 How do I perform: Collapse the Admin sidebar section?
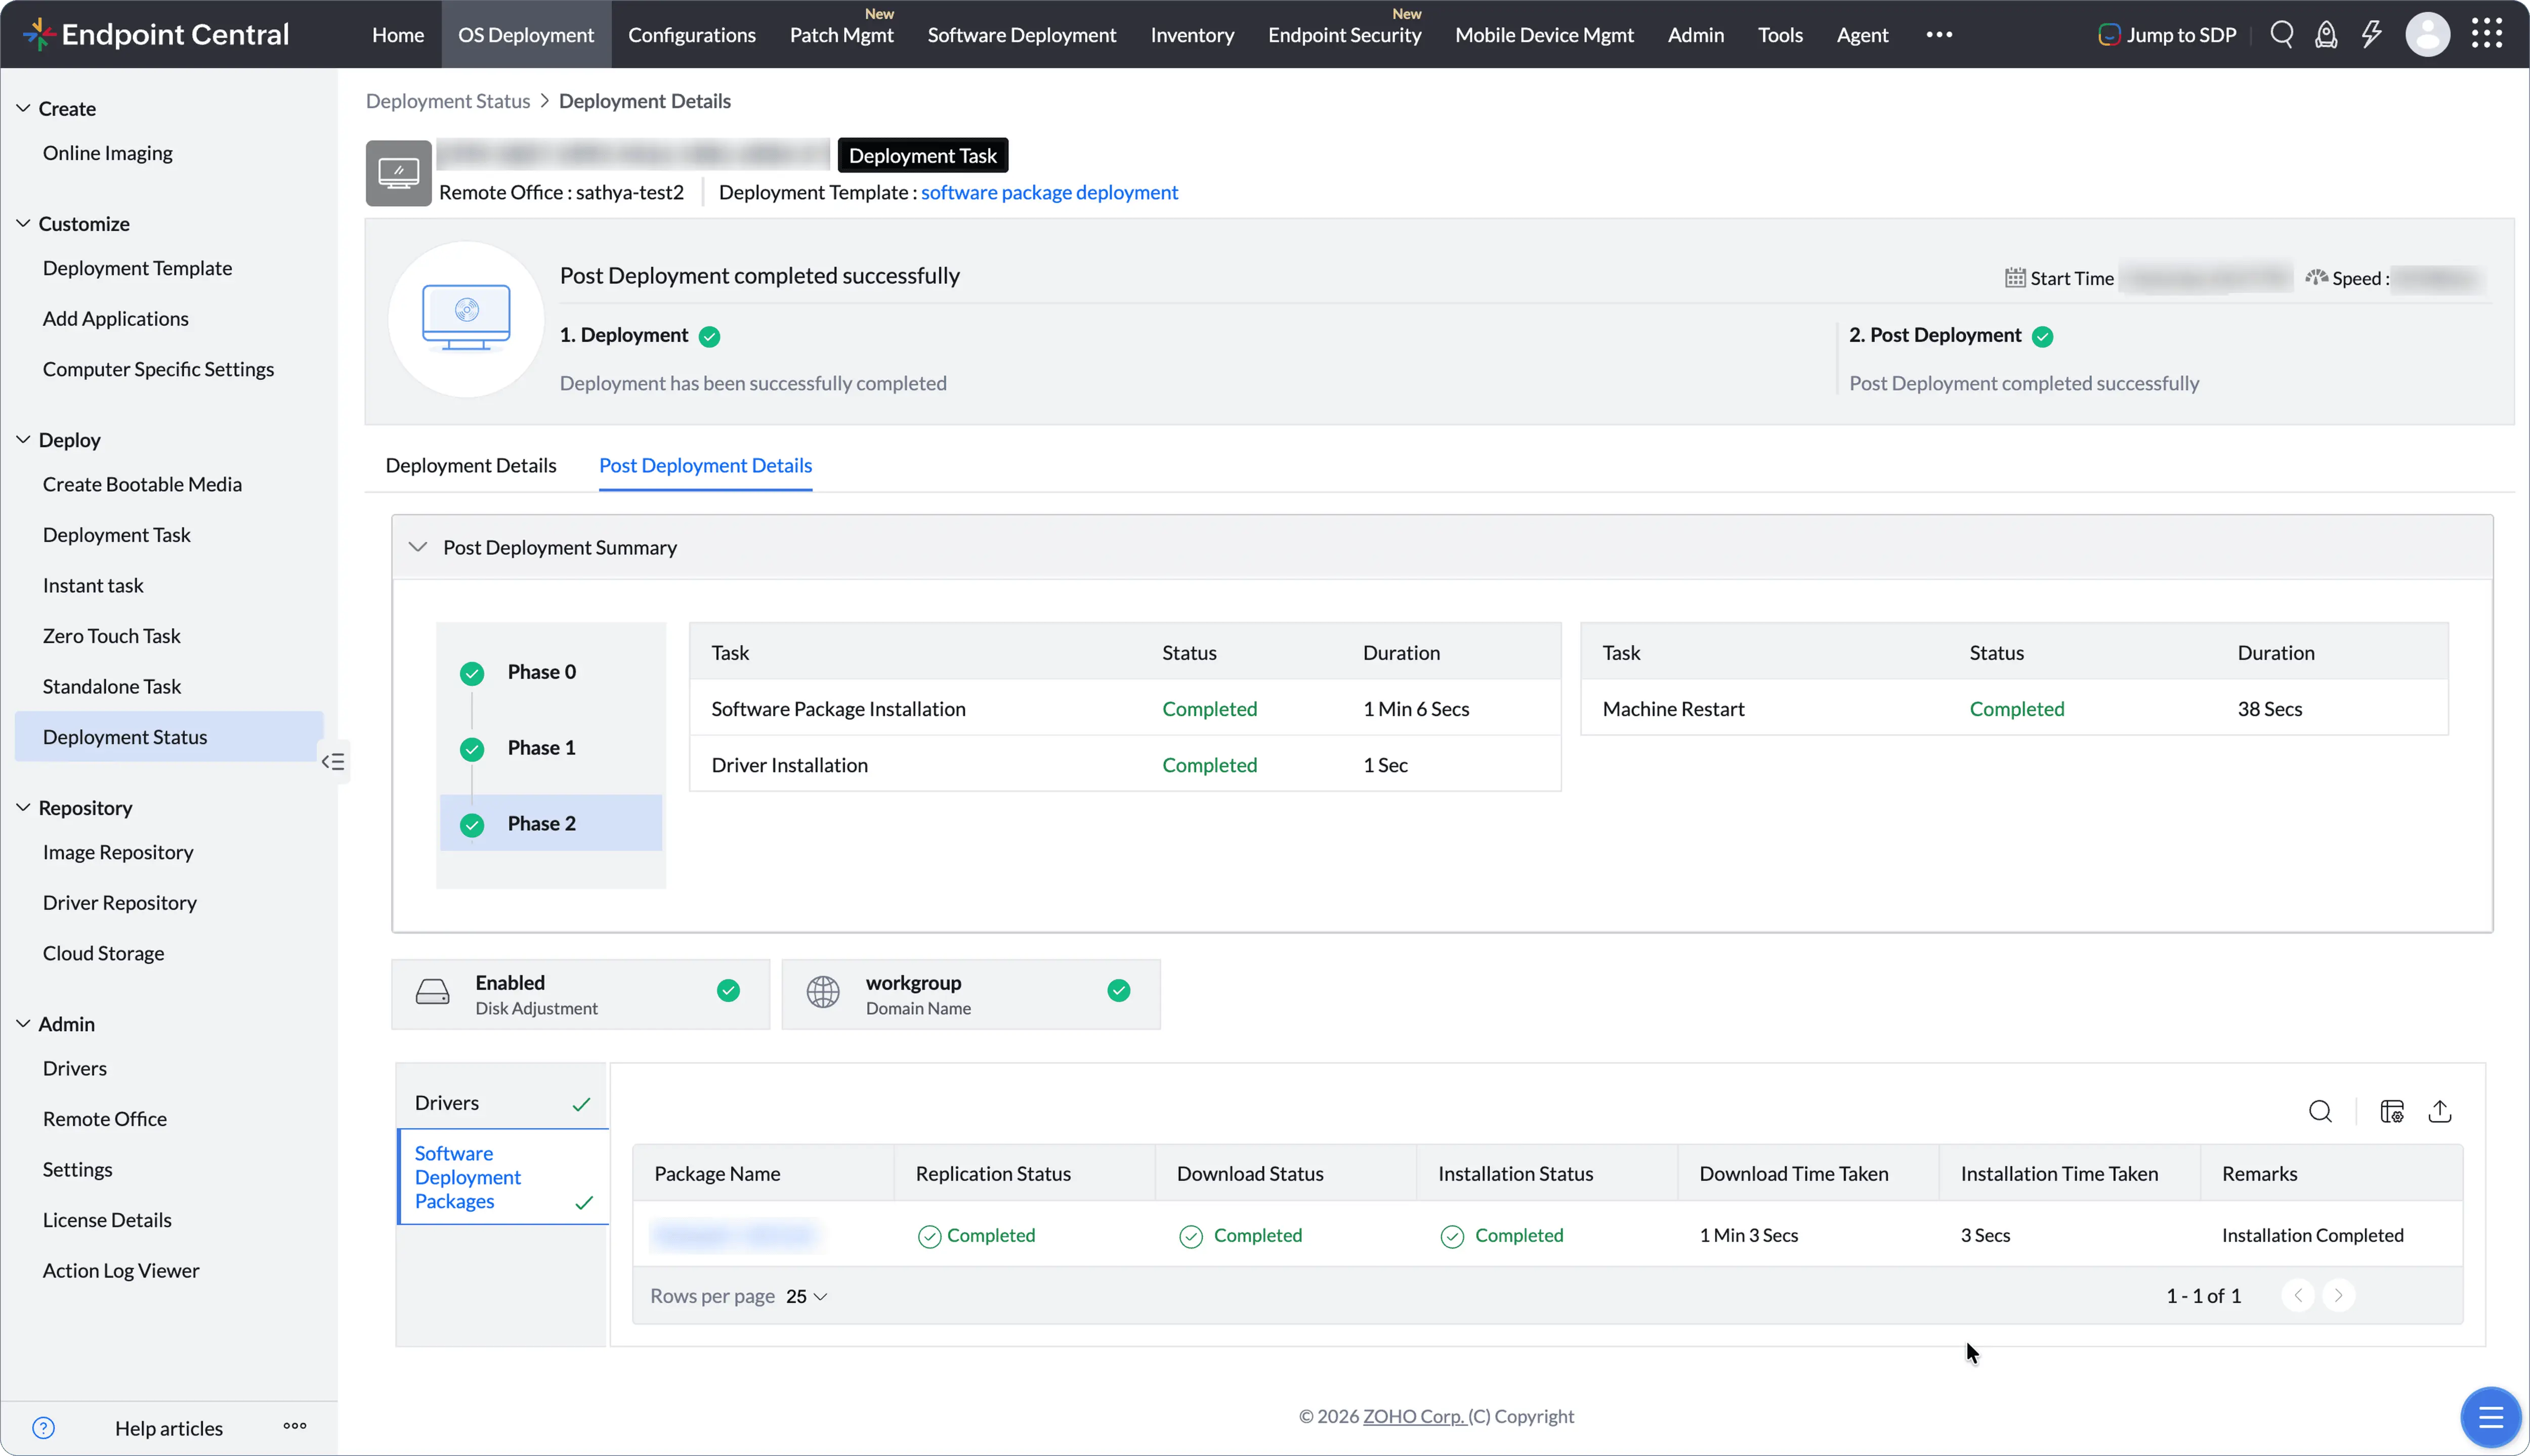click(23, 1023)
